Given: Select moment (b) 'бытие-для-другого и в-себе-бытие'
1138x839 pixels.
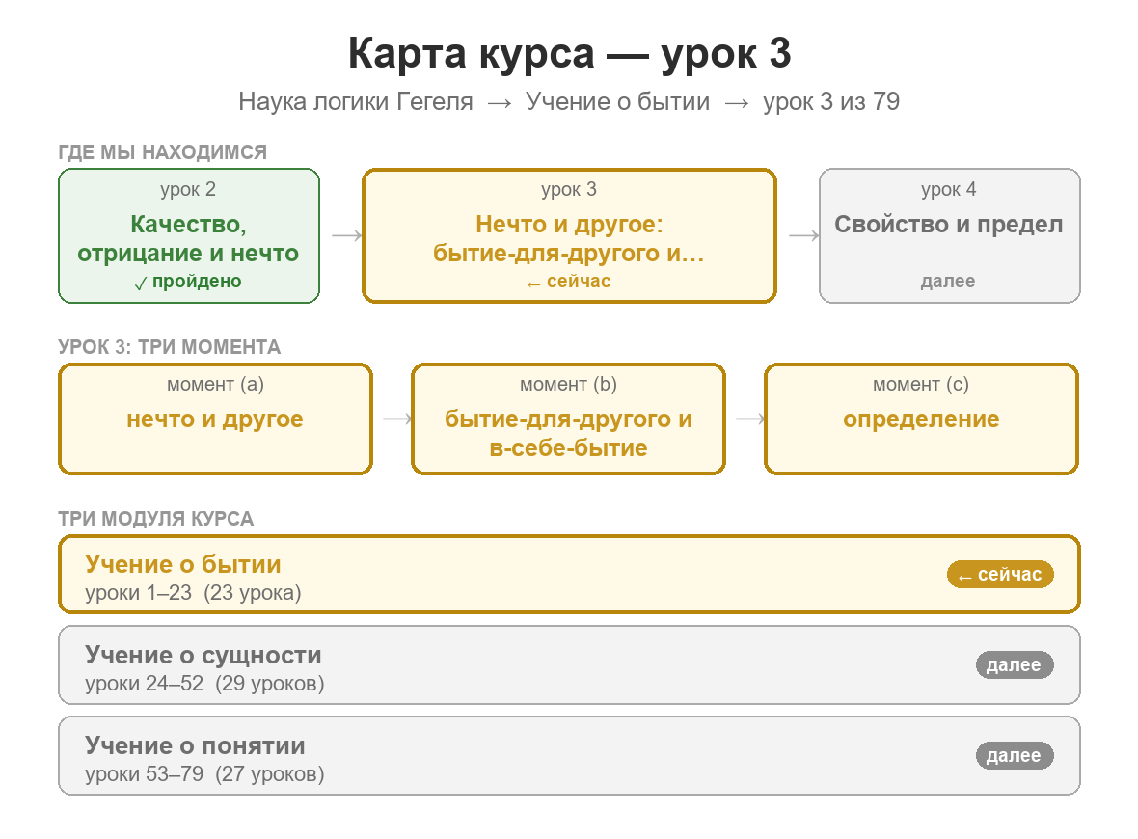Looking at the screenshot, I should [x=568, y=419].
